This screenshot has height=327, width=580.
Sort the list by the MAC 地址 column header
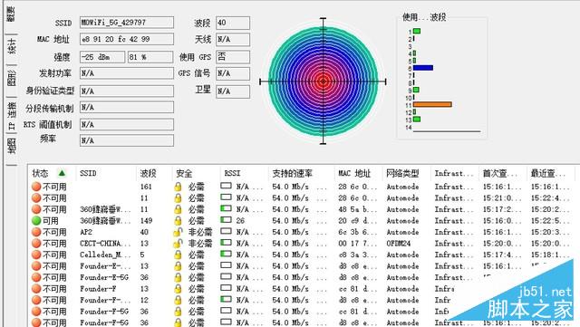pyautogui.click(x=359, y=173)
